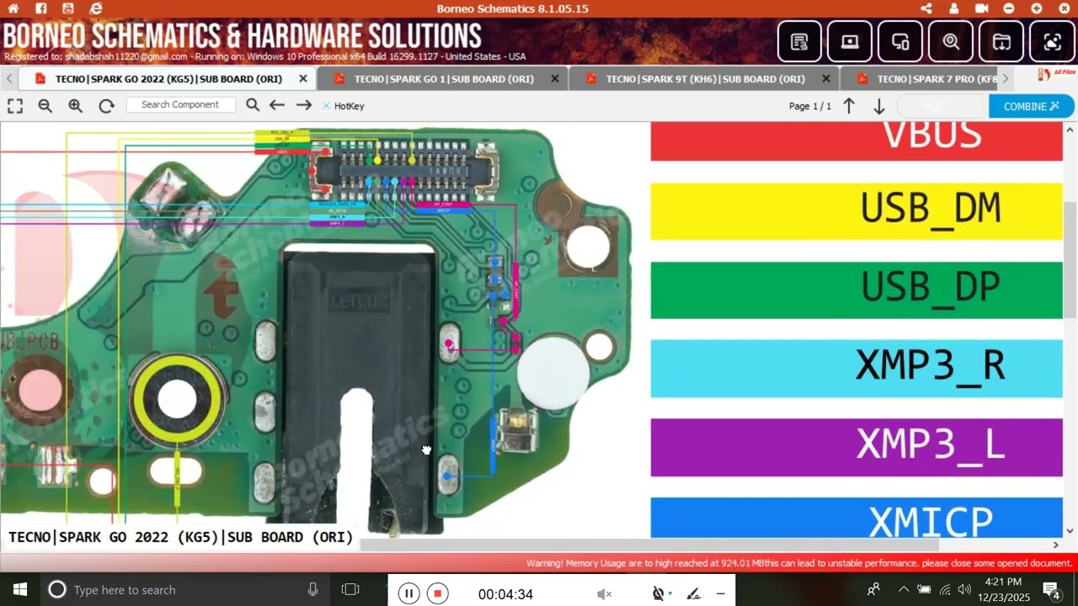Click the share icon in title bar
1078x606 pixels.
coord(926,8)
